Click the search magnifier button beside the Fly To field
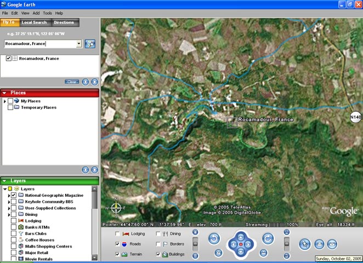The image size is (363, 263). point(90,44)
